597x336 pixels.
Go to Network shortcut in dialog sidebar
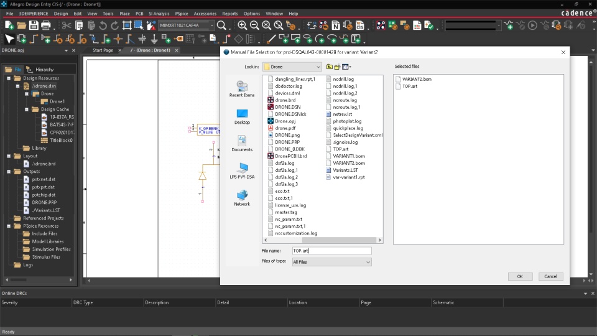click(242, 198)
